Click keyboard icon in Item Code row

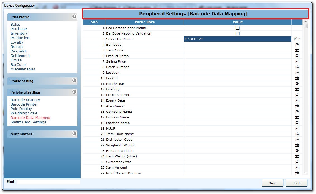coord(297,50)
